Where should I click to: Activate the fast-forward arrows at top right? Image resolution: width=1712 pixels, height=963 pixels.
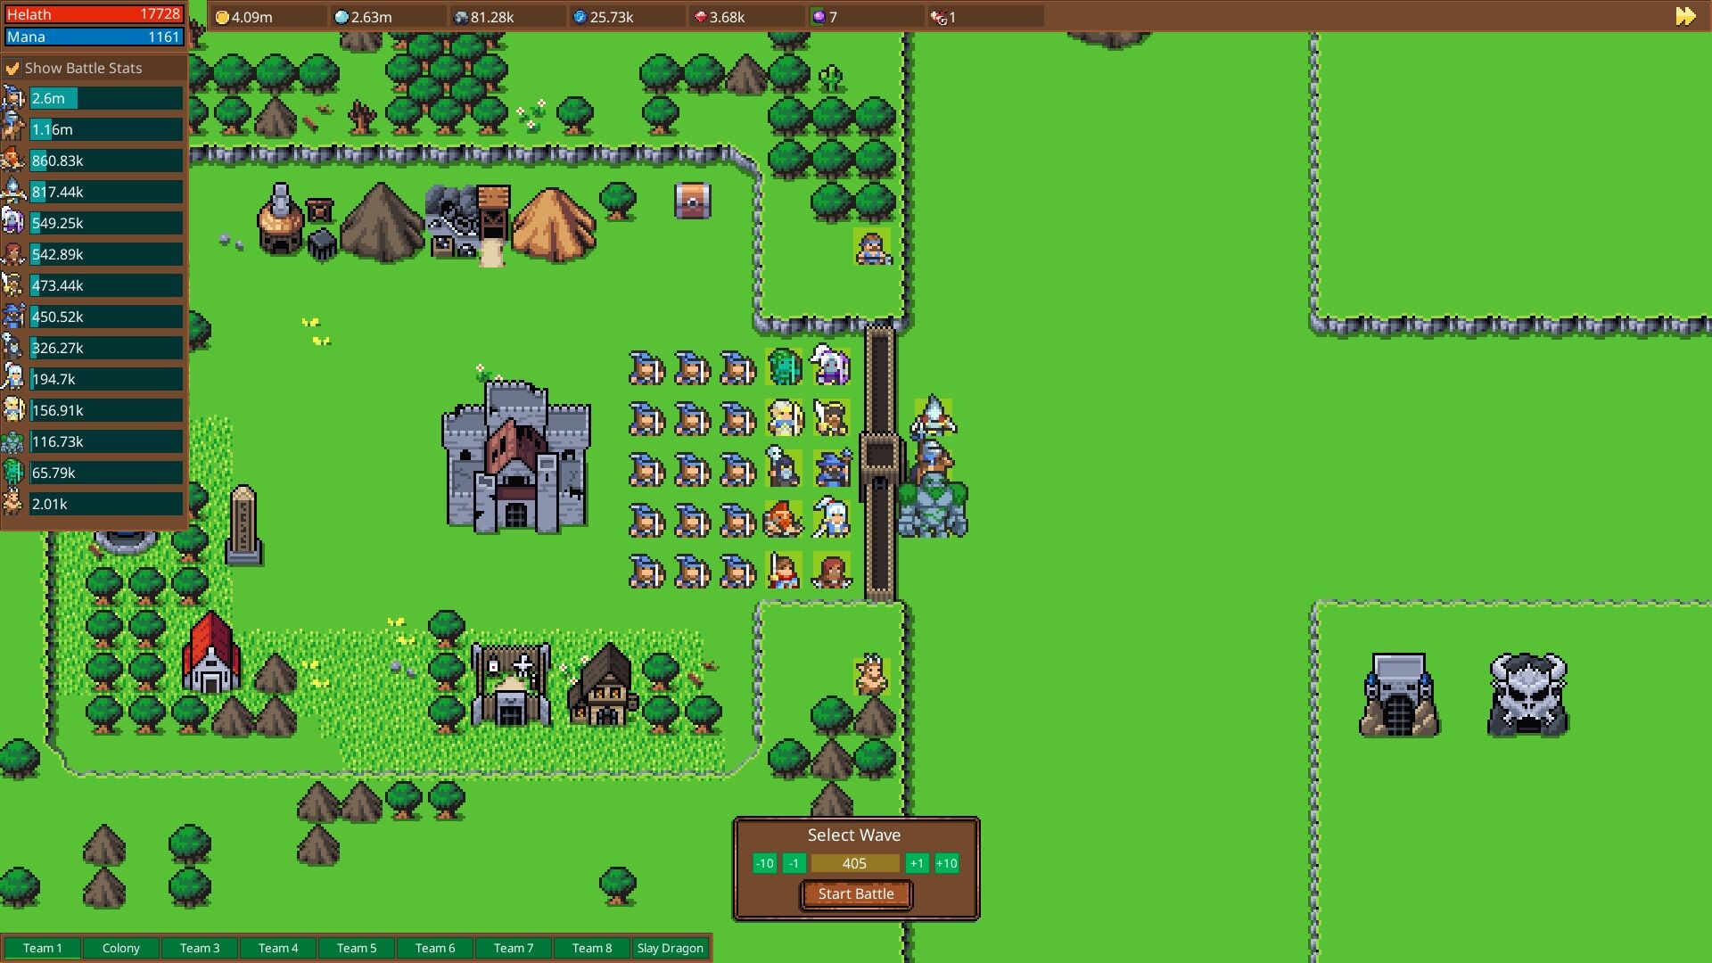pyautogui.click(x=1683, y=15)
